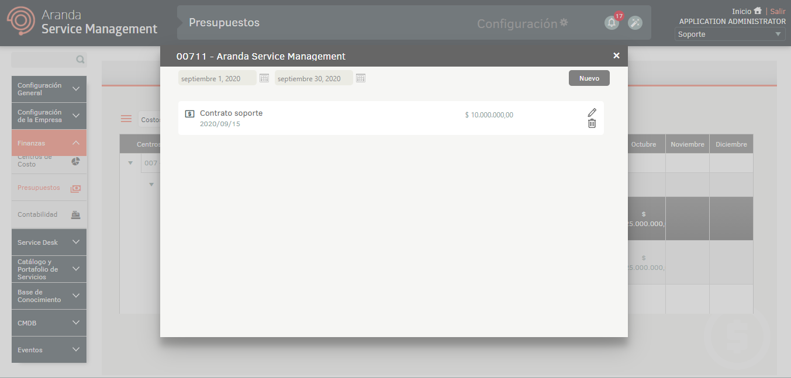This screenshot has height=378, width=791.
Task: Open the Configuración link in header
Action: point(517,23)
